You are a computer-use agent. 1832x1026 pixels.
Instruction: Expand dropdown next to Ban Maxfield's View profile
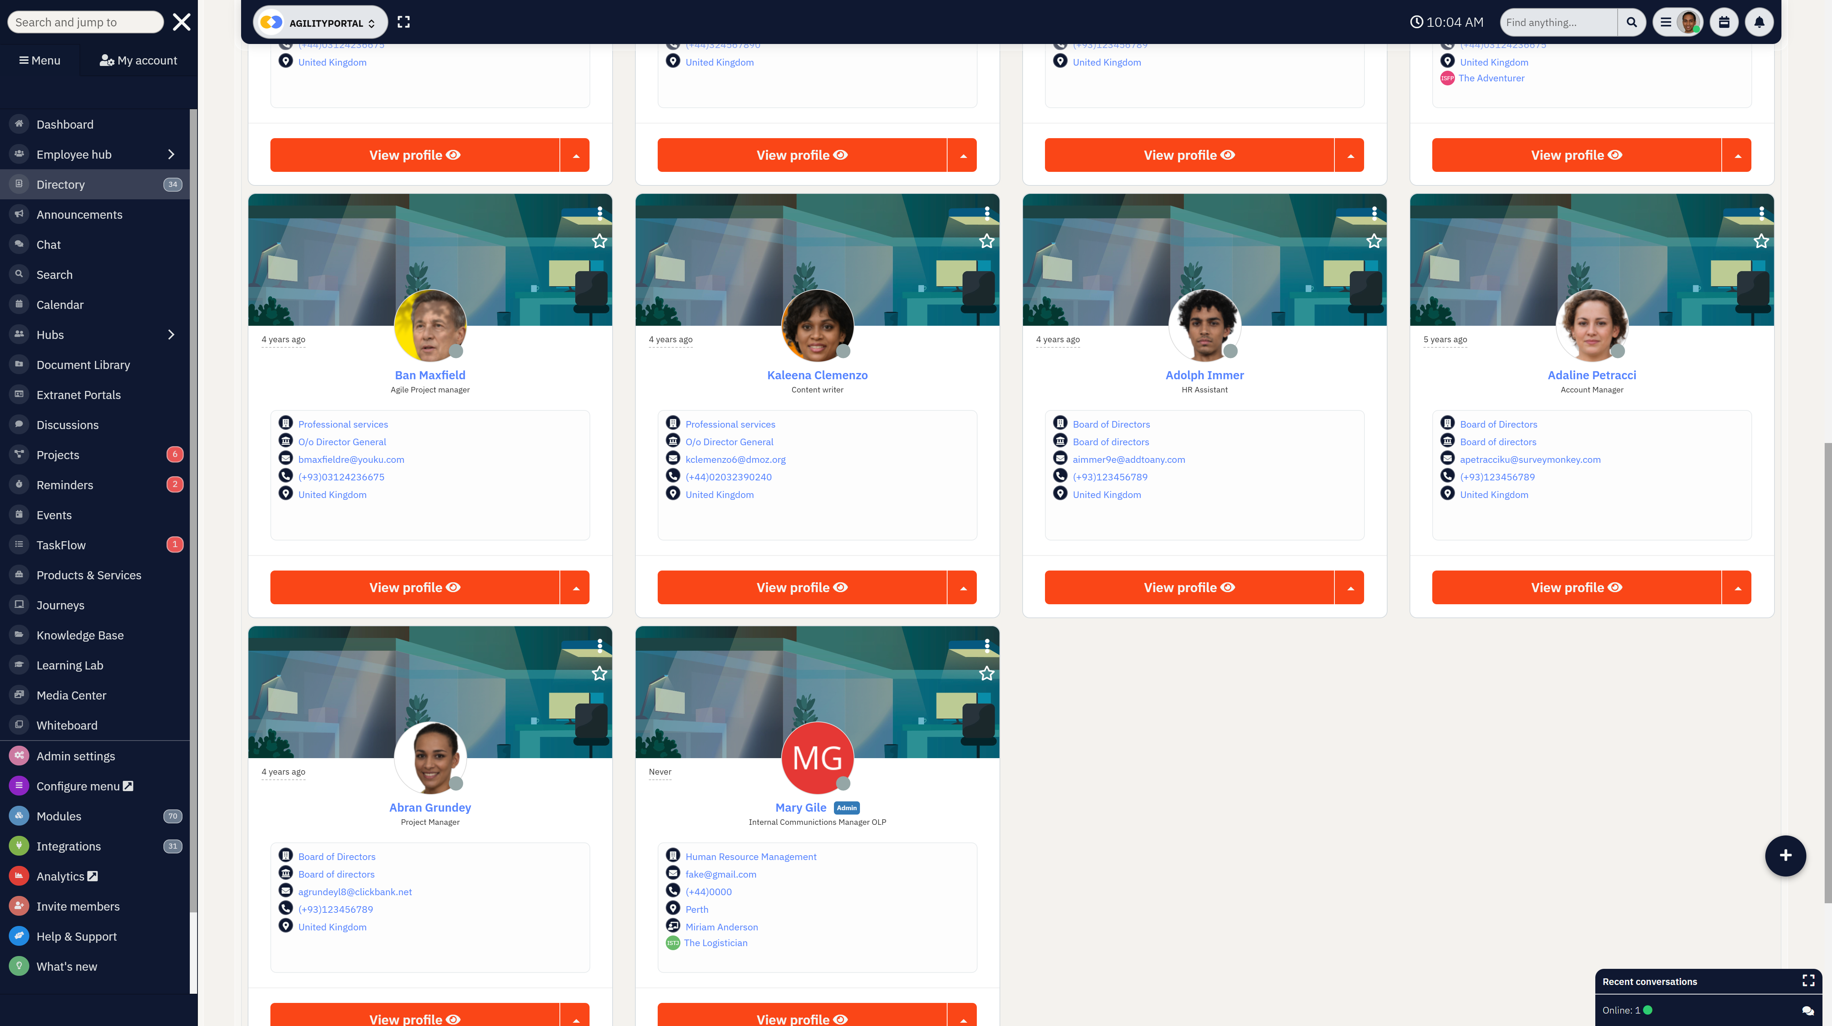tap(575, 587)
